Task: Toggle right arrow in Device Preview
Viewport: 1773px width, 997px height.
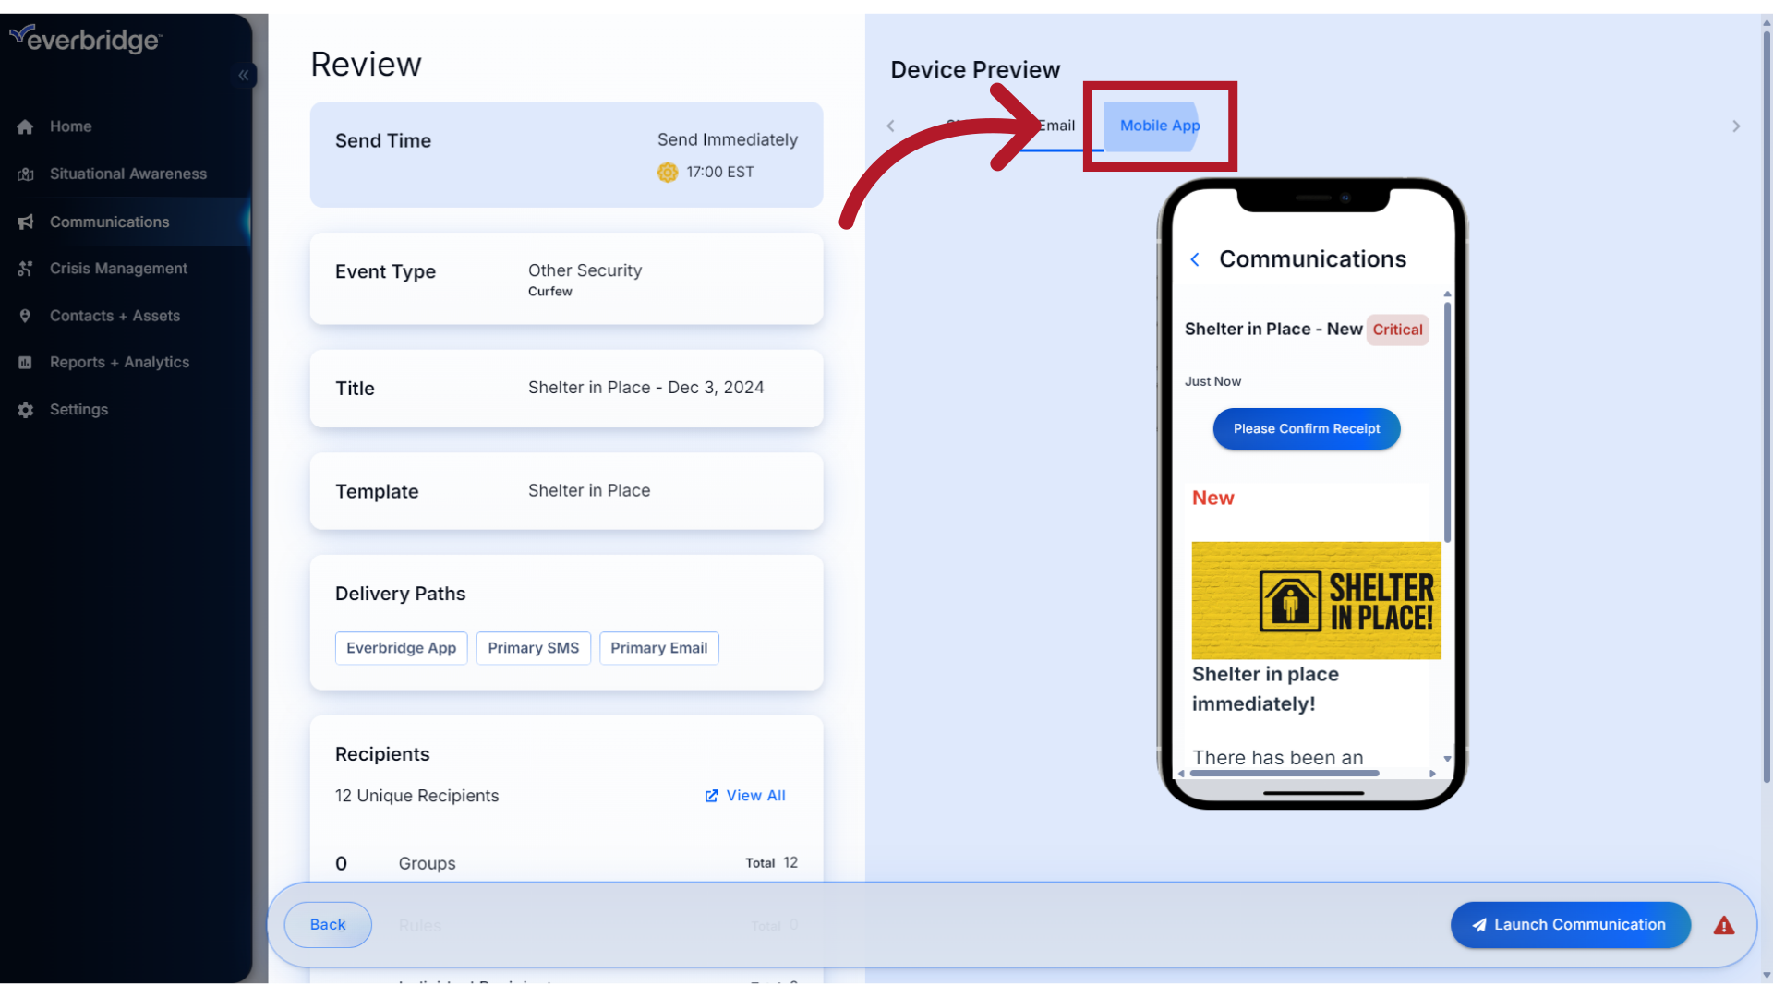Action: coord(1736,126)
